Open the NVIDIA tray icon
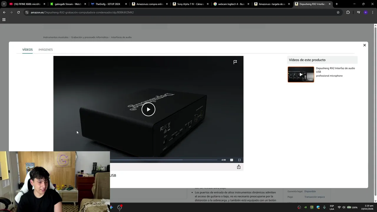This screenshot has width=377, height=212. (x=305, y=207)
